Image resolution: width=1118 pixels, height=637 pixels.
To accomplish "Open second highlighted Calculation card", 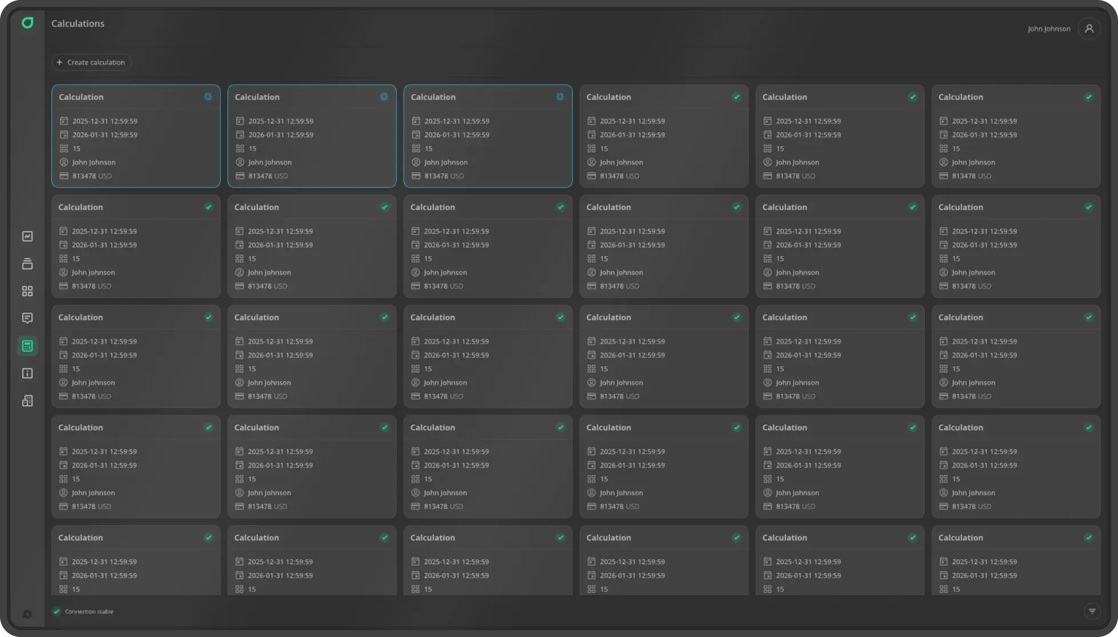I will [312, 137].
